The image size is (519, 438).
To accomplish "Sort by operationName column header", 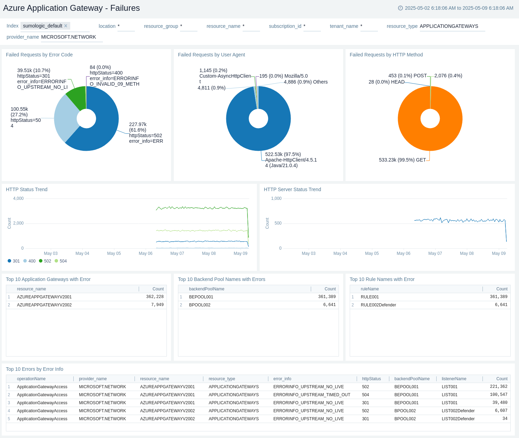I will tap(31, 379).
